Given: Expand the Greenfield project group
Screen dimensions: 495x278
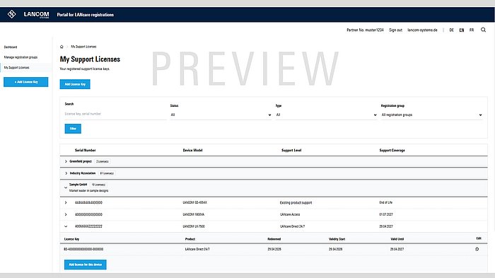Looking at the screenshot, I should 66,161.
